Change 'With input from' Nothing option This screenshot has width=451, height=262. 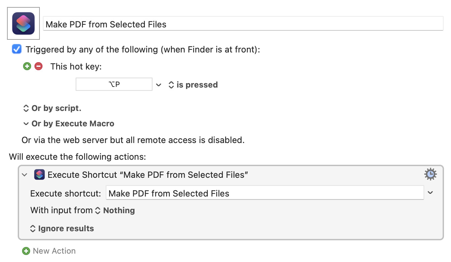[x=115, y=210]
